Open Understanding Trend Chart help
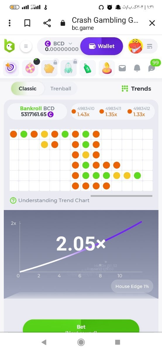162x352 pixels. [50, 200]
